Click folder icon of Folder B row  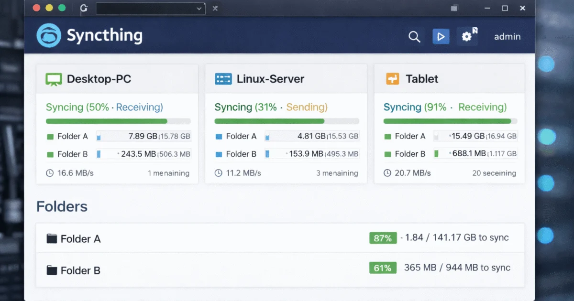tap(52, 270)
